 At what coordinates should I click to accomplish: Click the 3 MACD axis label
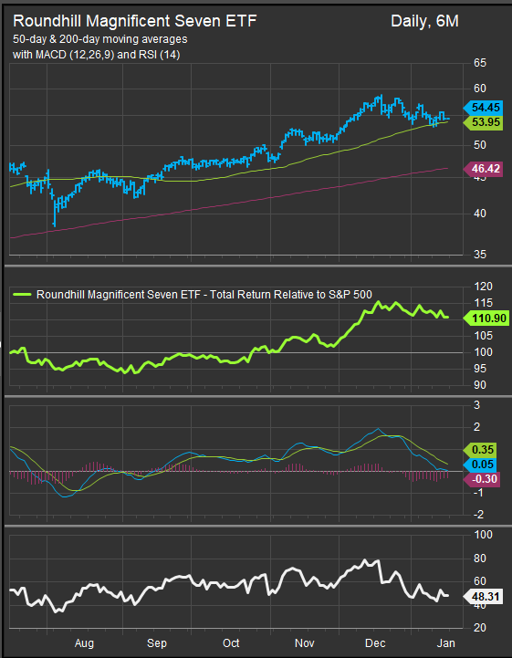pyautogui.click(x=476, y=405)
